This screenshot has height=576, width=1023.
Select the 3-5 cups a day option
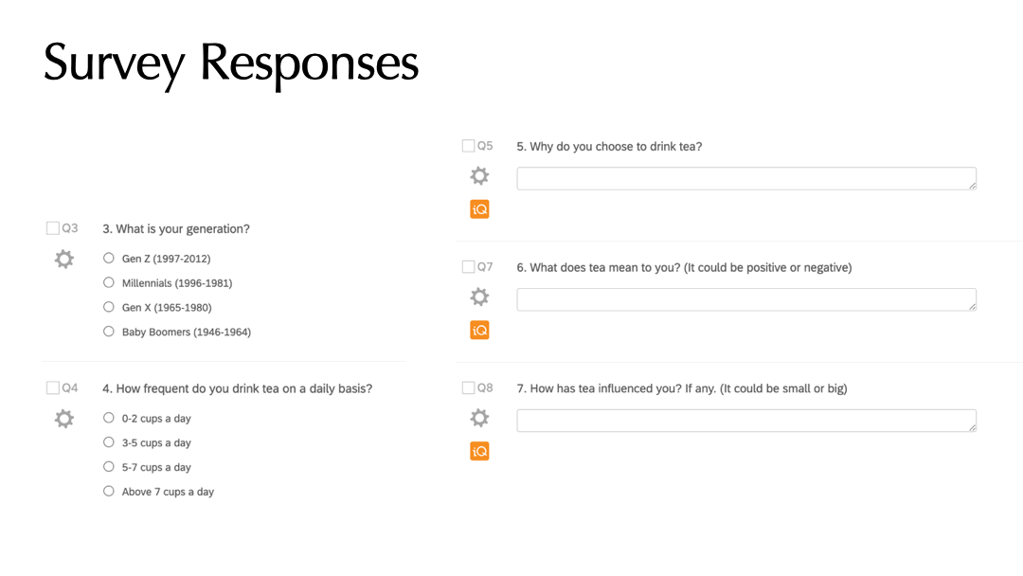point(108,442)
